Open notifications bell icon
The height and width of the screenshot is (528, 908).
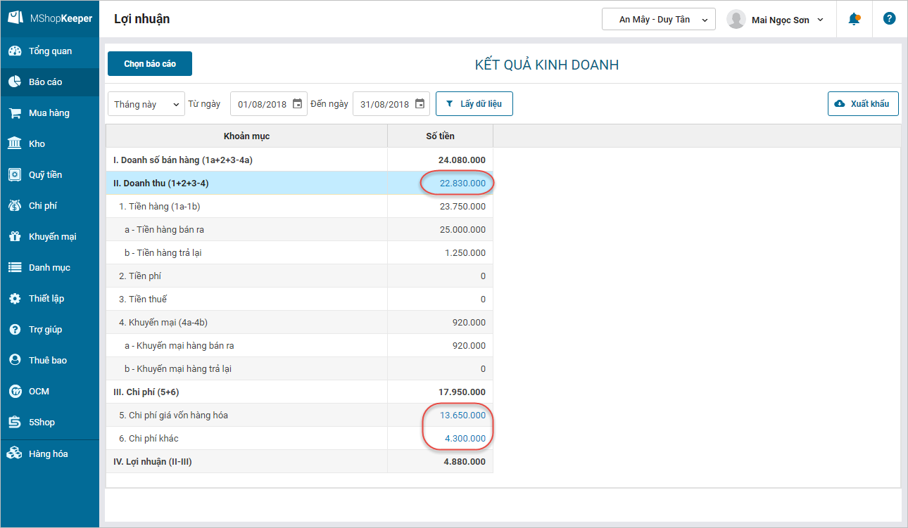[855, 19]
